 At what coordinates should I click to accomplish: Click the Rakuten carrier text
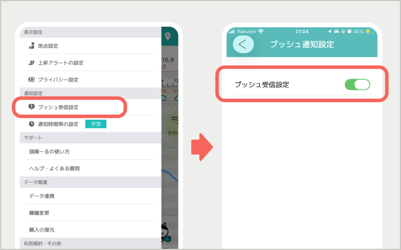coord(246,31)
